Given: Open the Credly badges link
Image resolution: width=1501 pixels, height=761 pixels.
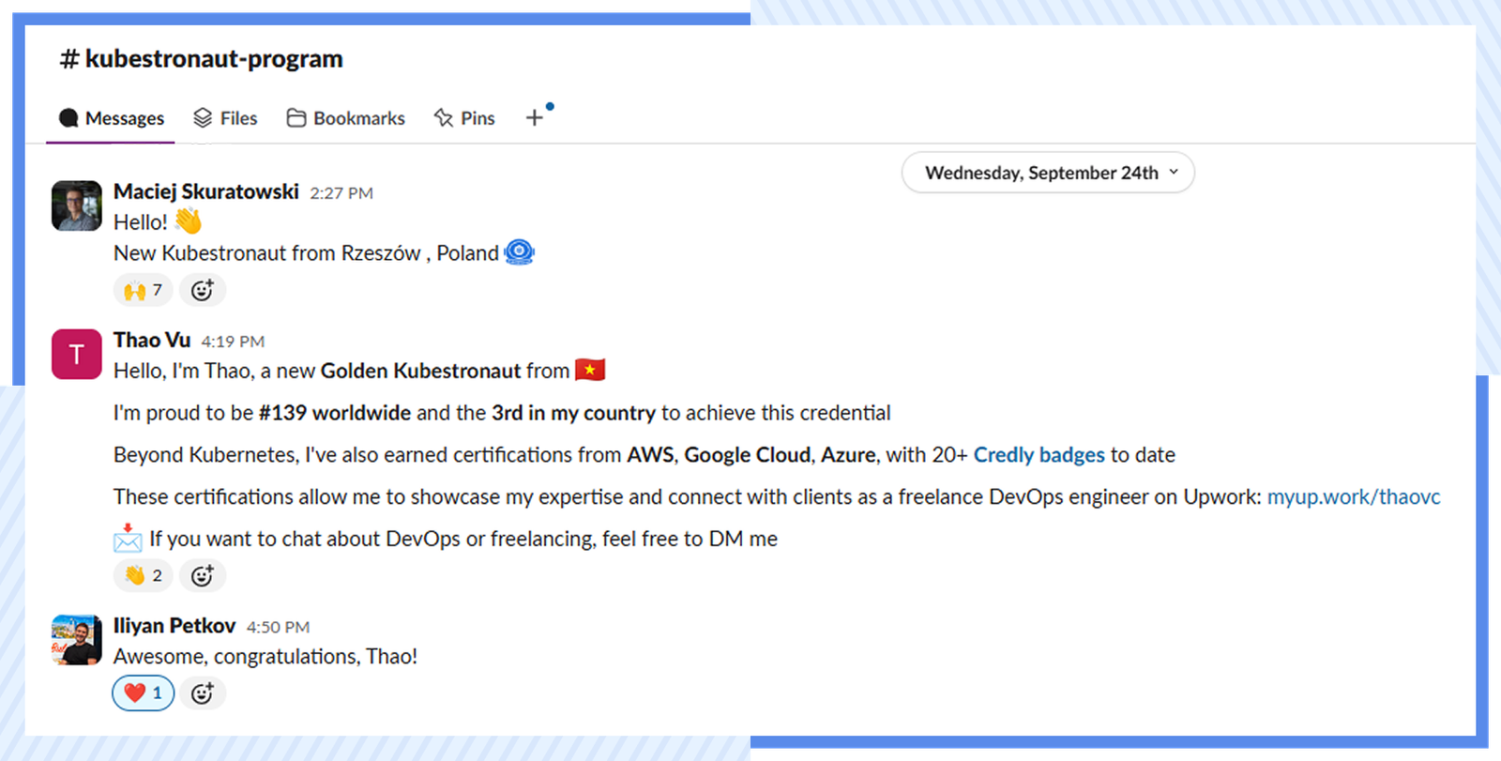Looking at the screenshot, I should pyautogui.click(x=1039, y=455).
